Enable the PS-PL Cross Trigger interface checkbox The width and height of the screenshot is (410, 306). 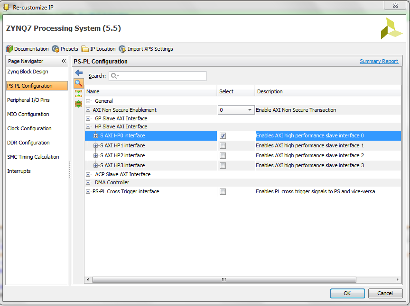(223, 191)
